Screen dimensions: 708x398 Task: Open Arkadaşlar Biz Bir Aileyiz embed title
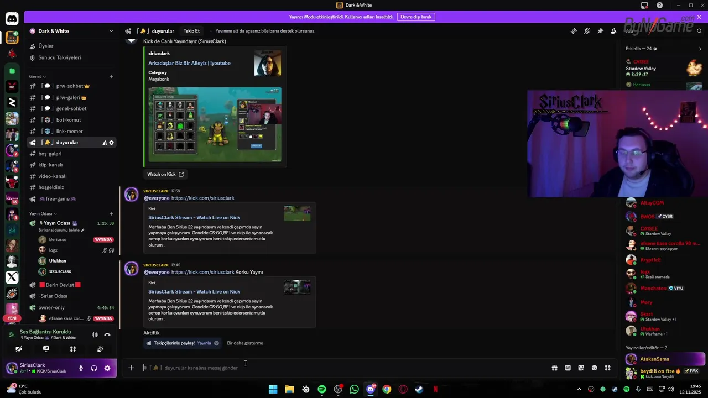pyautogui.click(x=189, y=63)
